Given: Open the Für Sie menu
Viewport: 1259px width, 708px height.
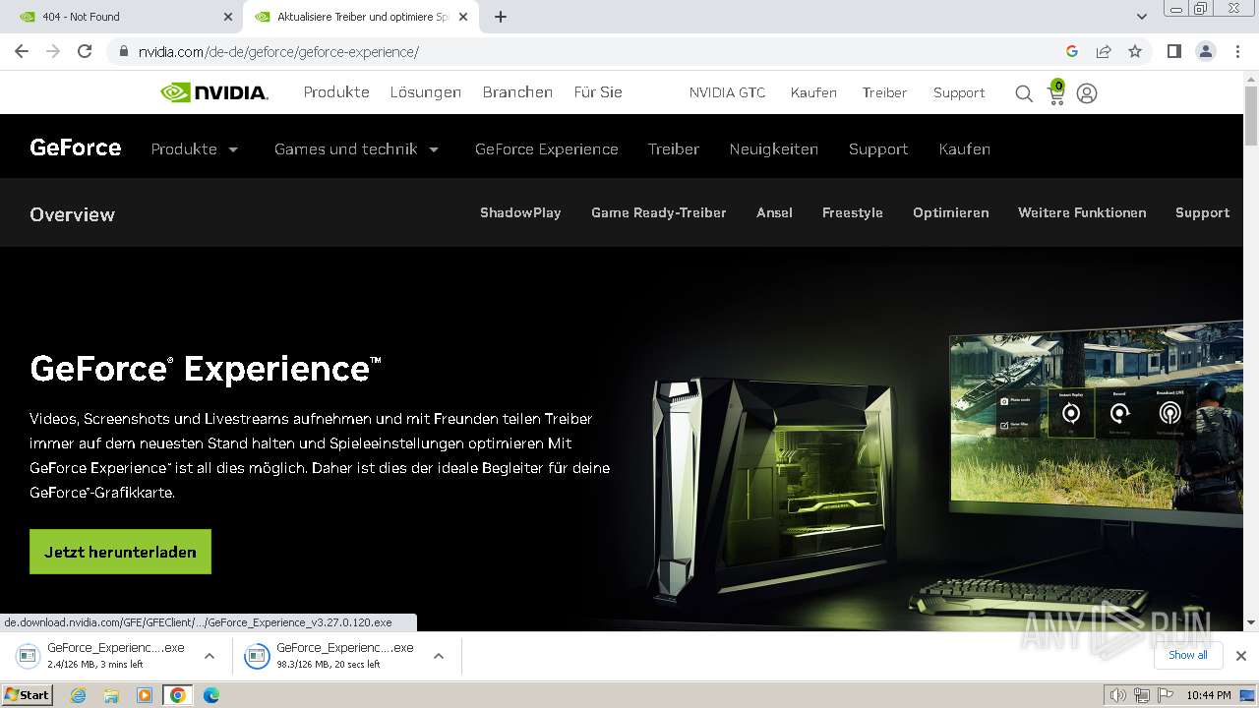Looking at the screenshot, I should coord(598,92).
